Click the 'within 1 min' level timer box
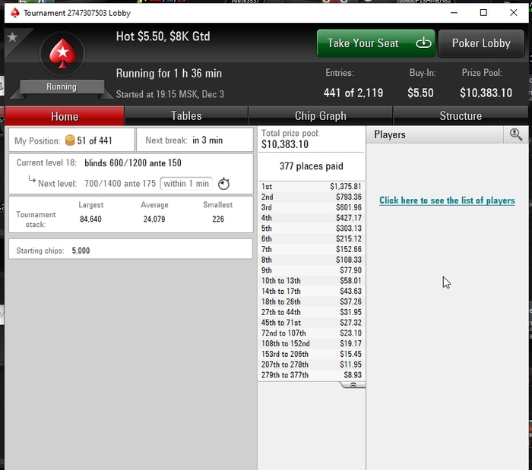The width and height of the screenshot is (532, 470). (x=186, y=184)
